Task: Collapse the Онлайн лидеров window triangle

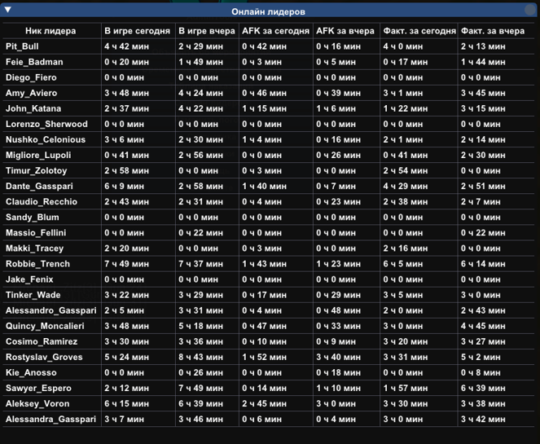Action: point(7,10)
